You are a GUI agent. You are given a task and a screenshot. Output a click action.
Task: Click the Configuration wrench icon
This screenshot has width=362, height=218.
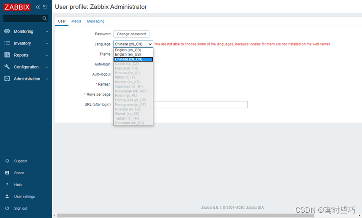[7, 67]
